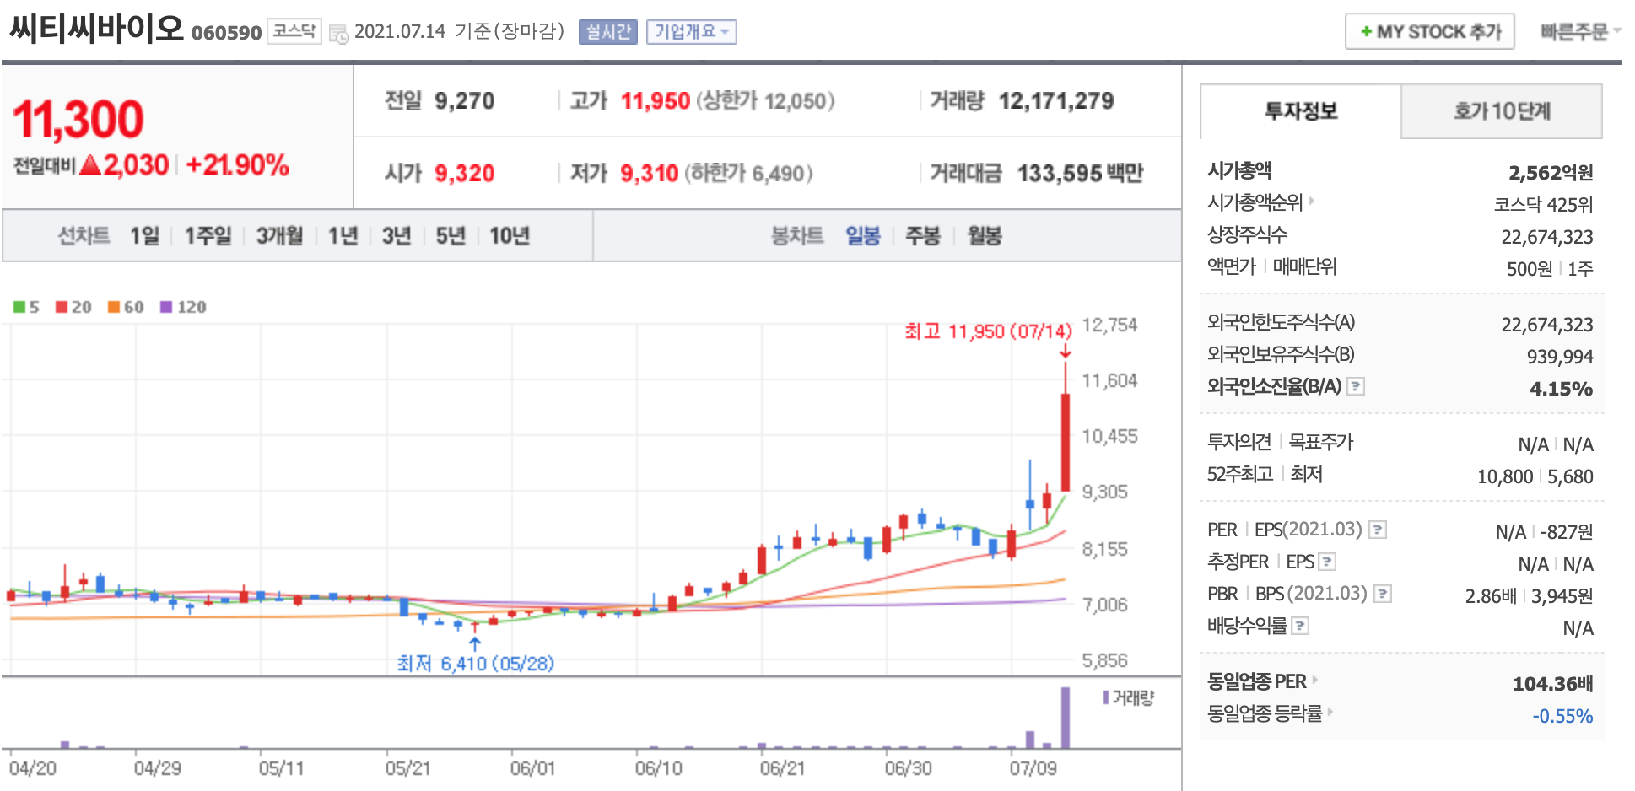The image size is (1635, 791).
Task: Click the calendar icon before the date
Action: [338, 34]
